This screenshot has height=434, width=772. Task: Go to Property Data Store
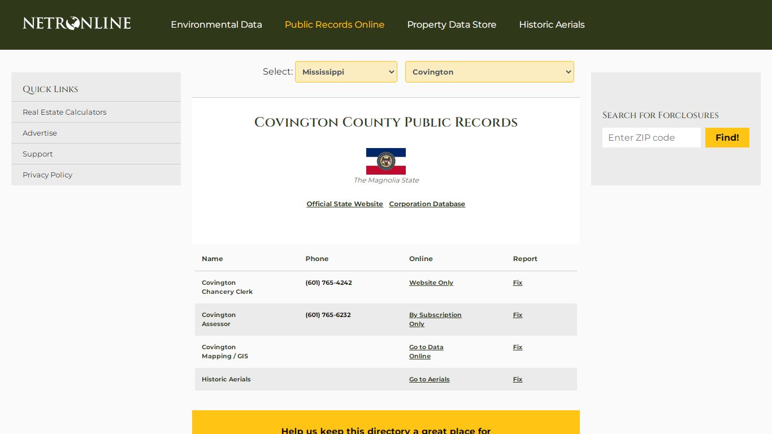452,25
